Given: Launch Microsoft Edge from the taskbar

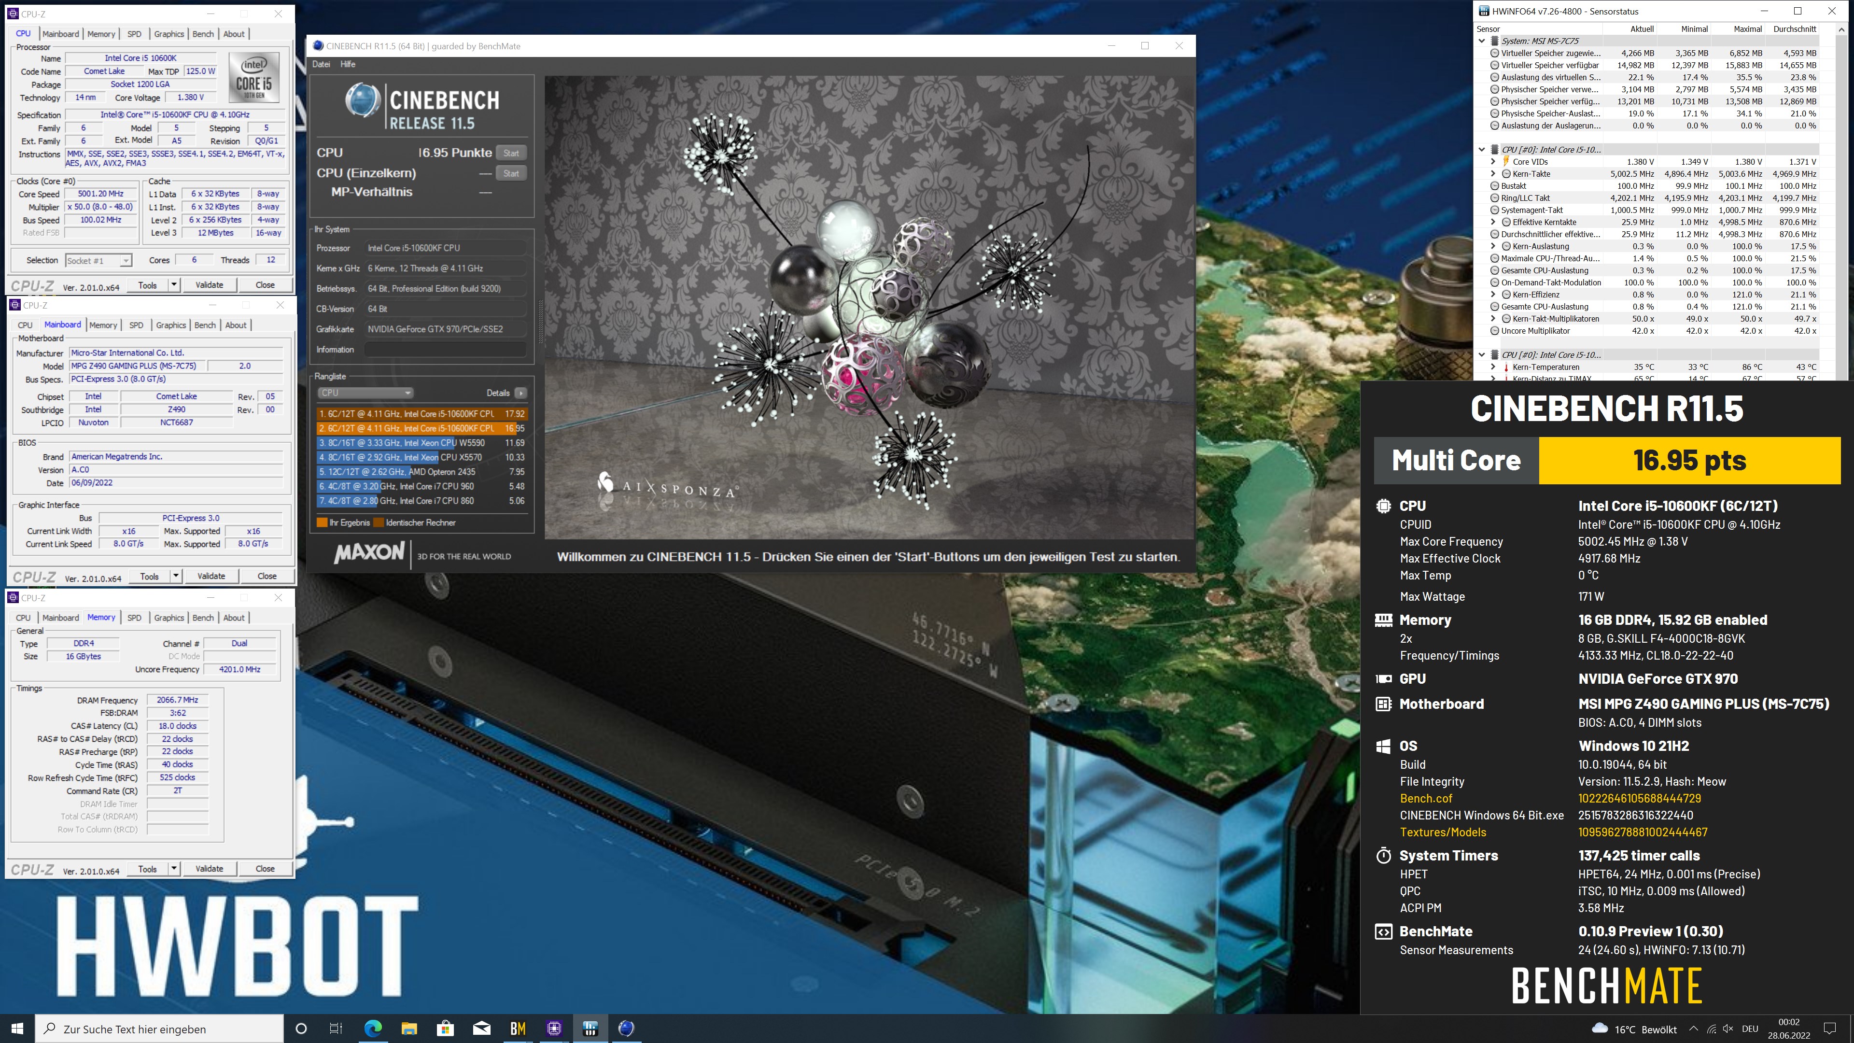Looking at the screenshot, I should coord(373,1029).
